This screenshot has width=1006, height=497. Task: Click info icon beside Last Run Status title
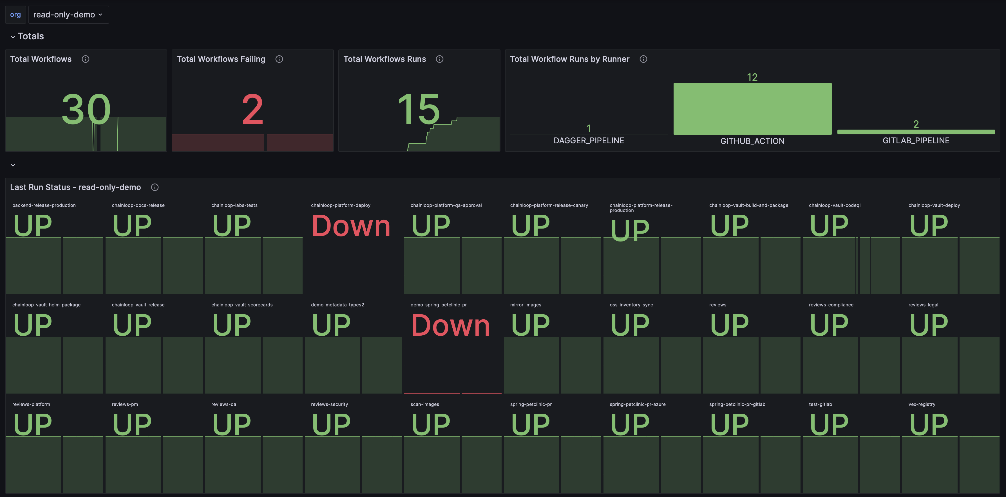point(155,187)
